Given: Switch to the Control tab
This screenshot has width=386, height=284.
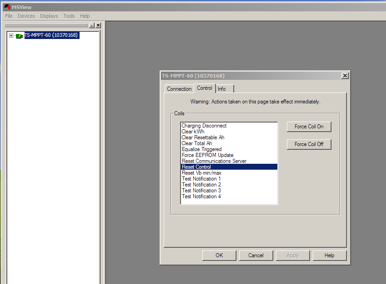Looking at the screenshot, I should pyautogui.click(x=205, y=88).
